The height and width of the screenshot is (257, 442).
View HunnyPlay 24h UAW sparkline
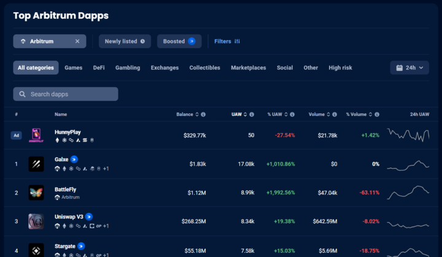(408, 135)
